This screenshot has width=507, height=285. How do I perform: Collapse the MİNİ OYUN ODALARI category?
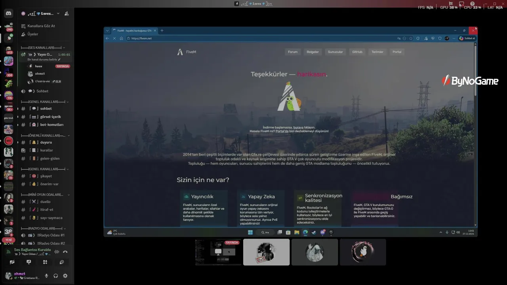pos(45,195)
